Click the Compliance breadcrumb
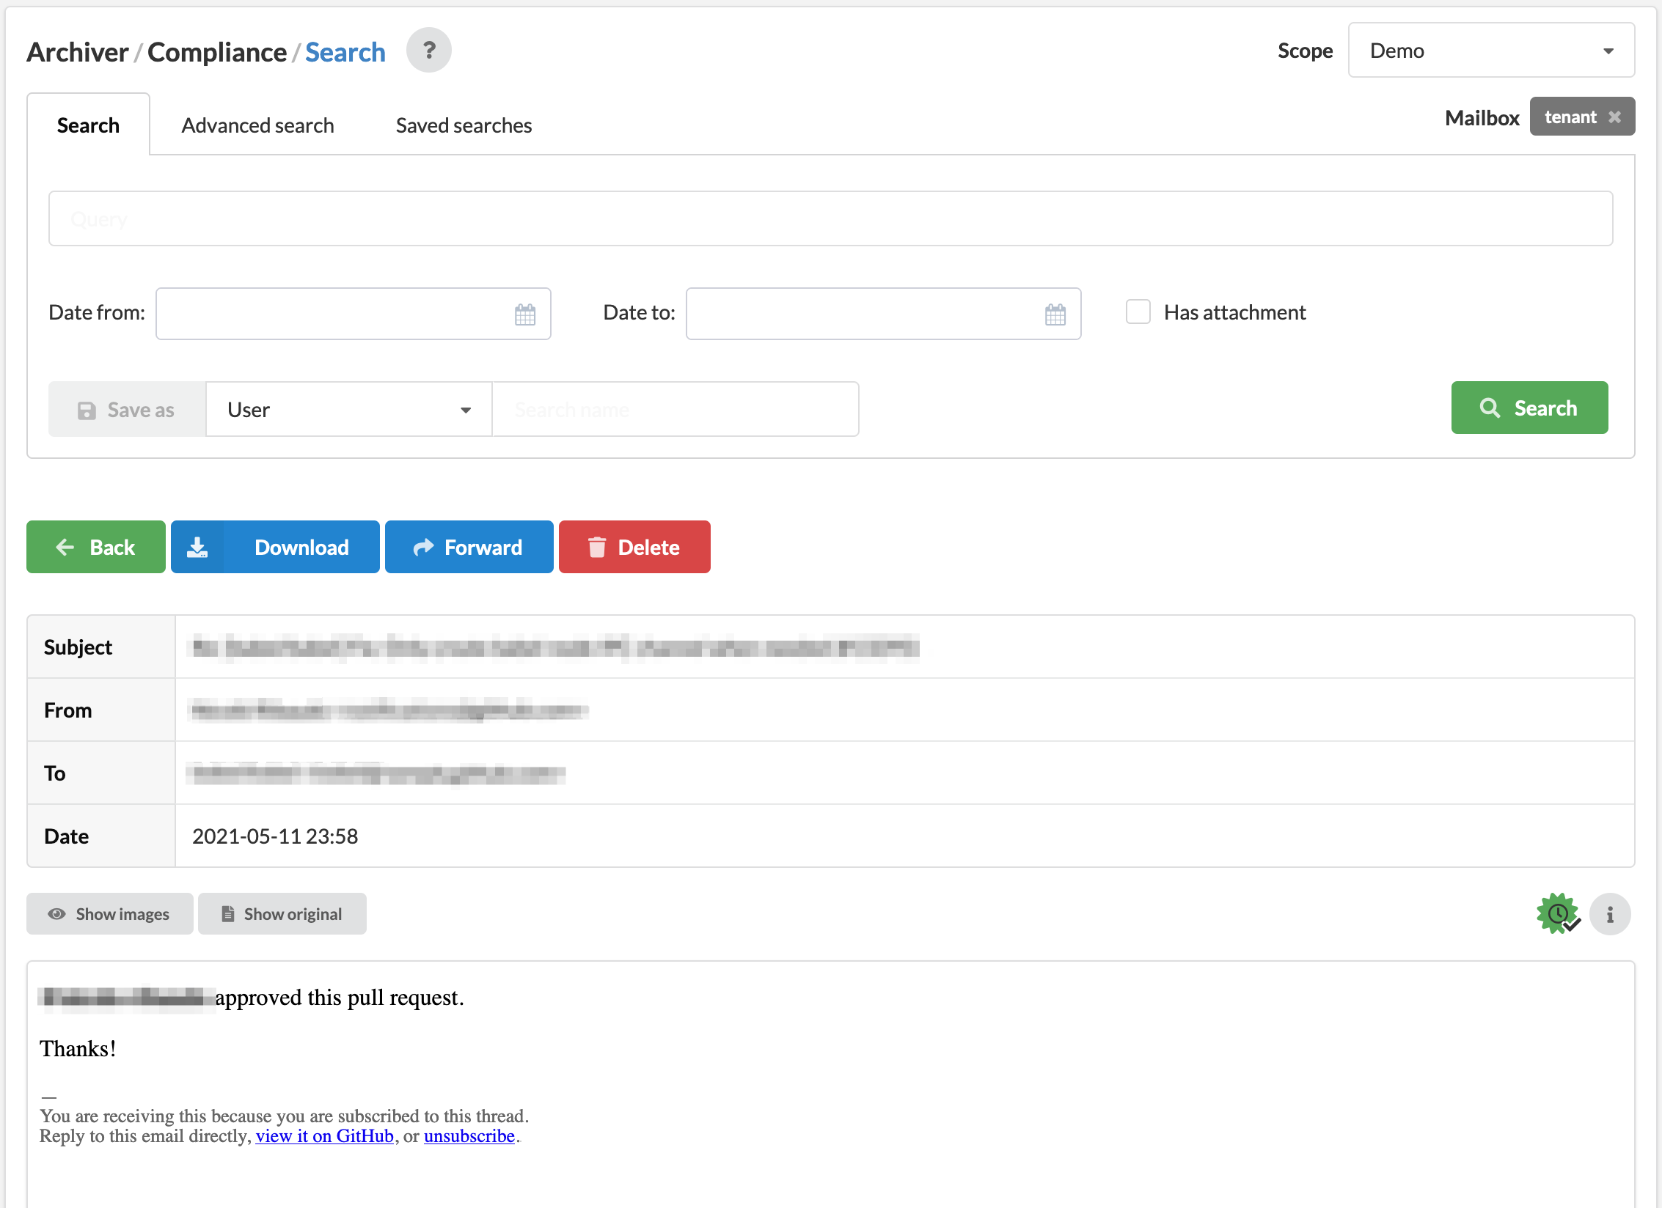 [x=217, y=52]
